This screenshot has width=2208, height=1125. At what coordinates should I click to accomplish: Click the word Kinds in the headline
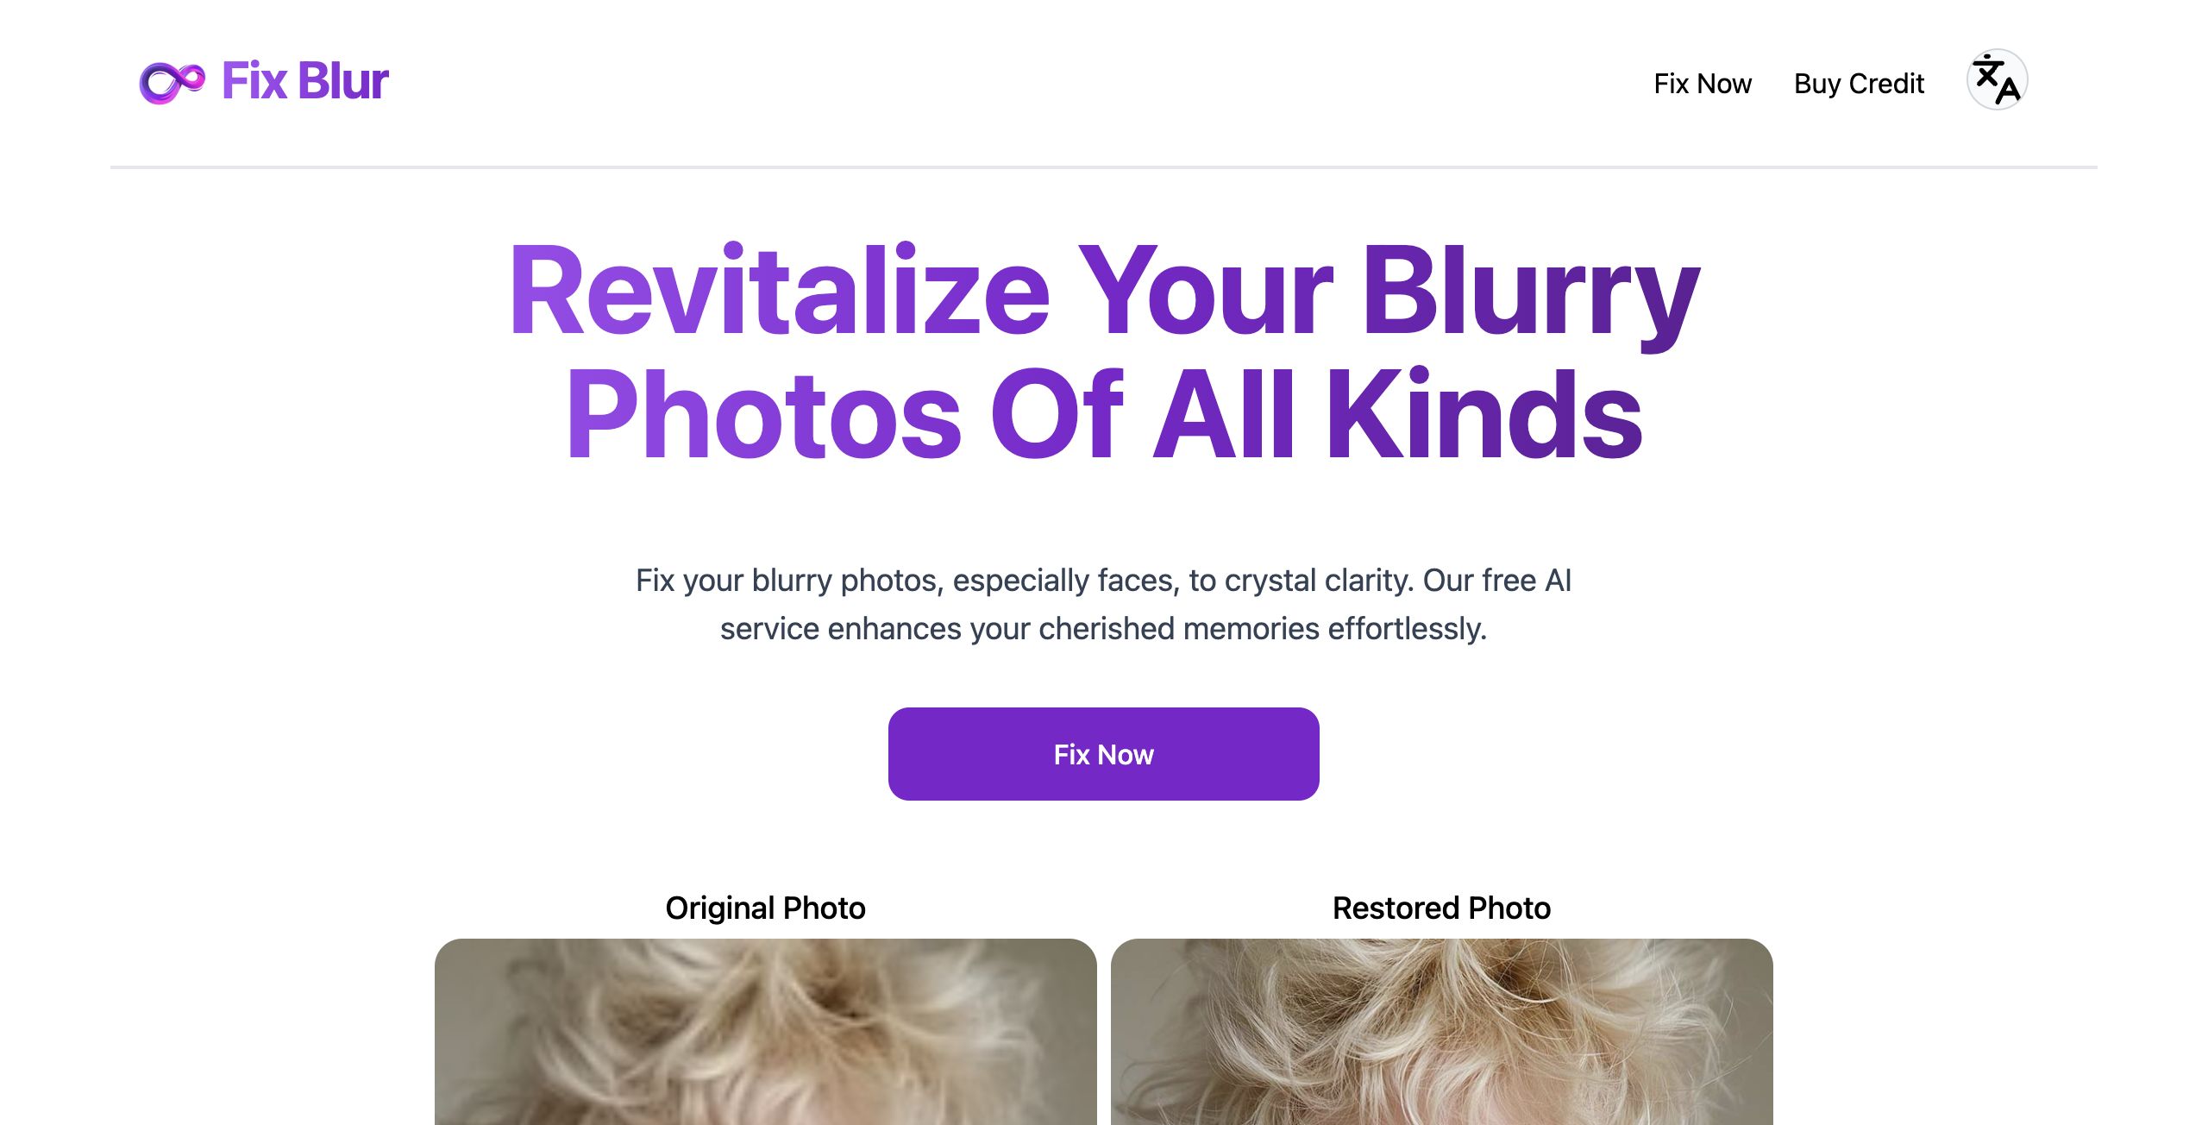point(1483,414)
